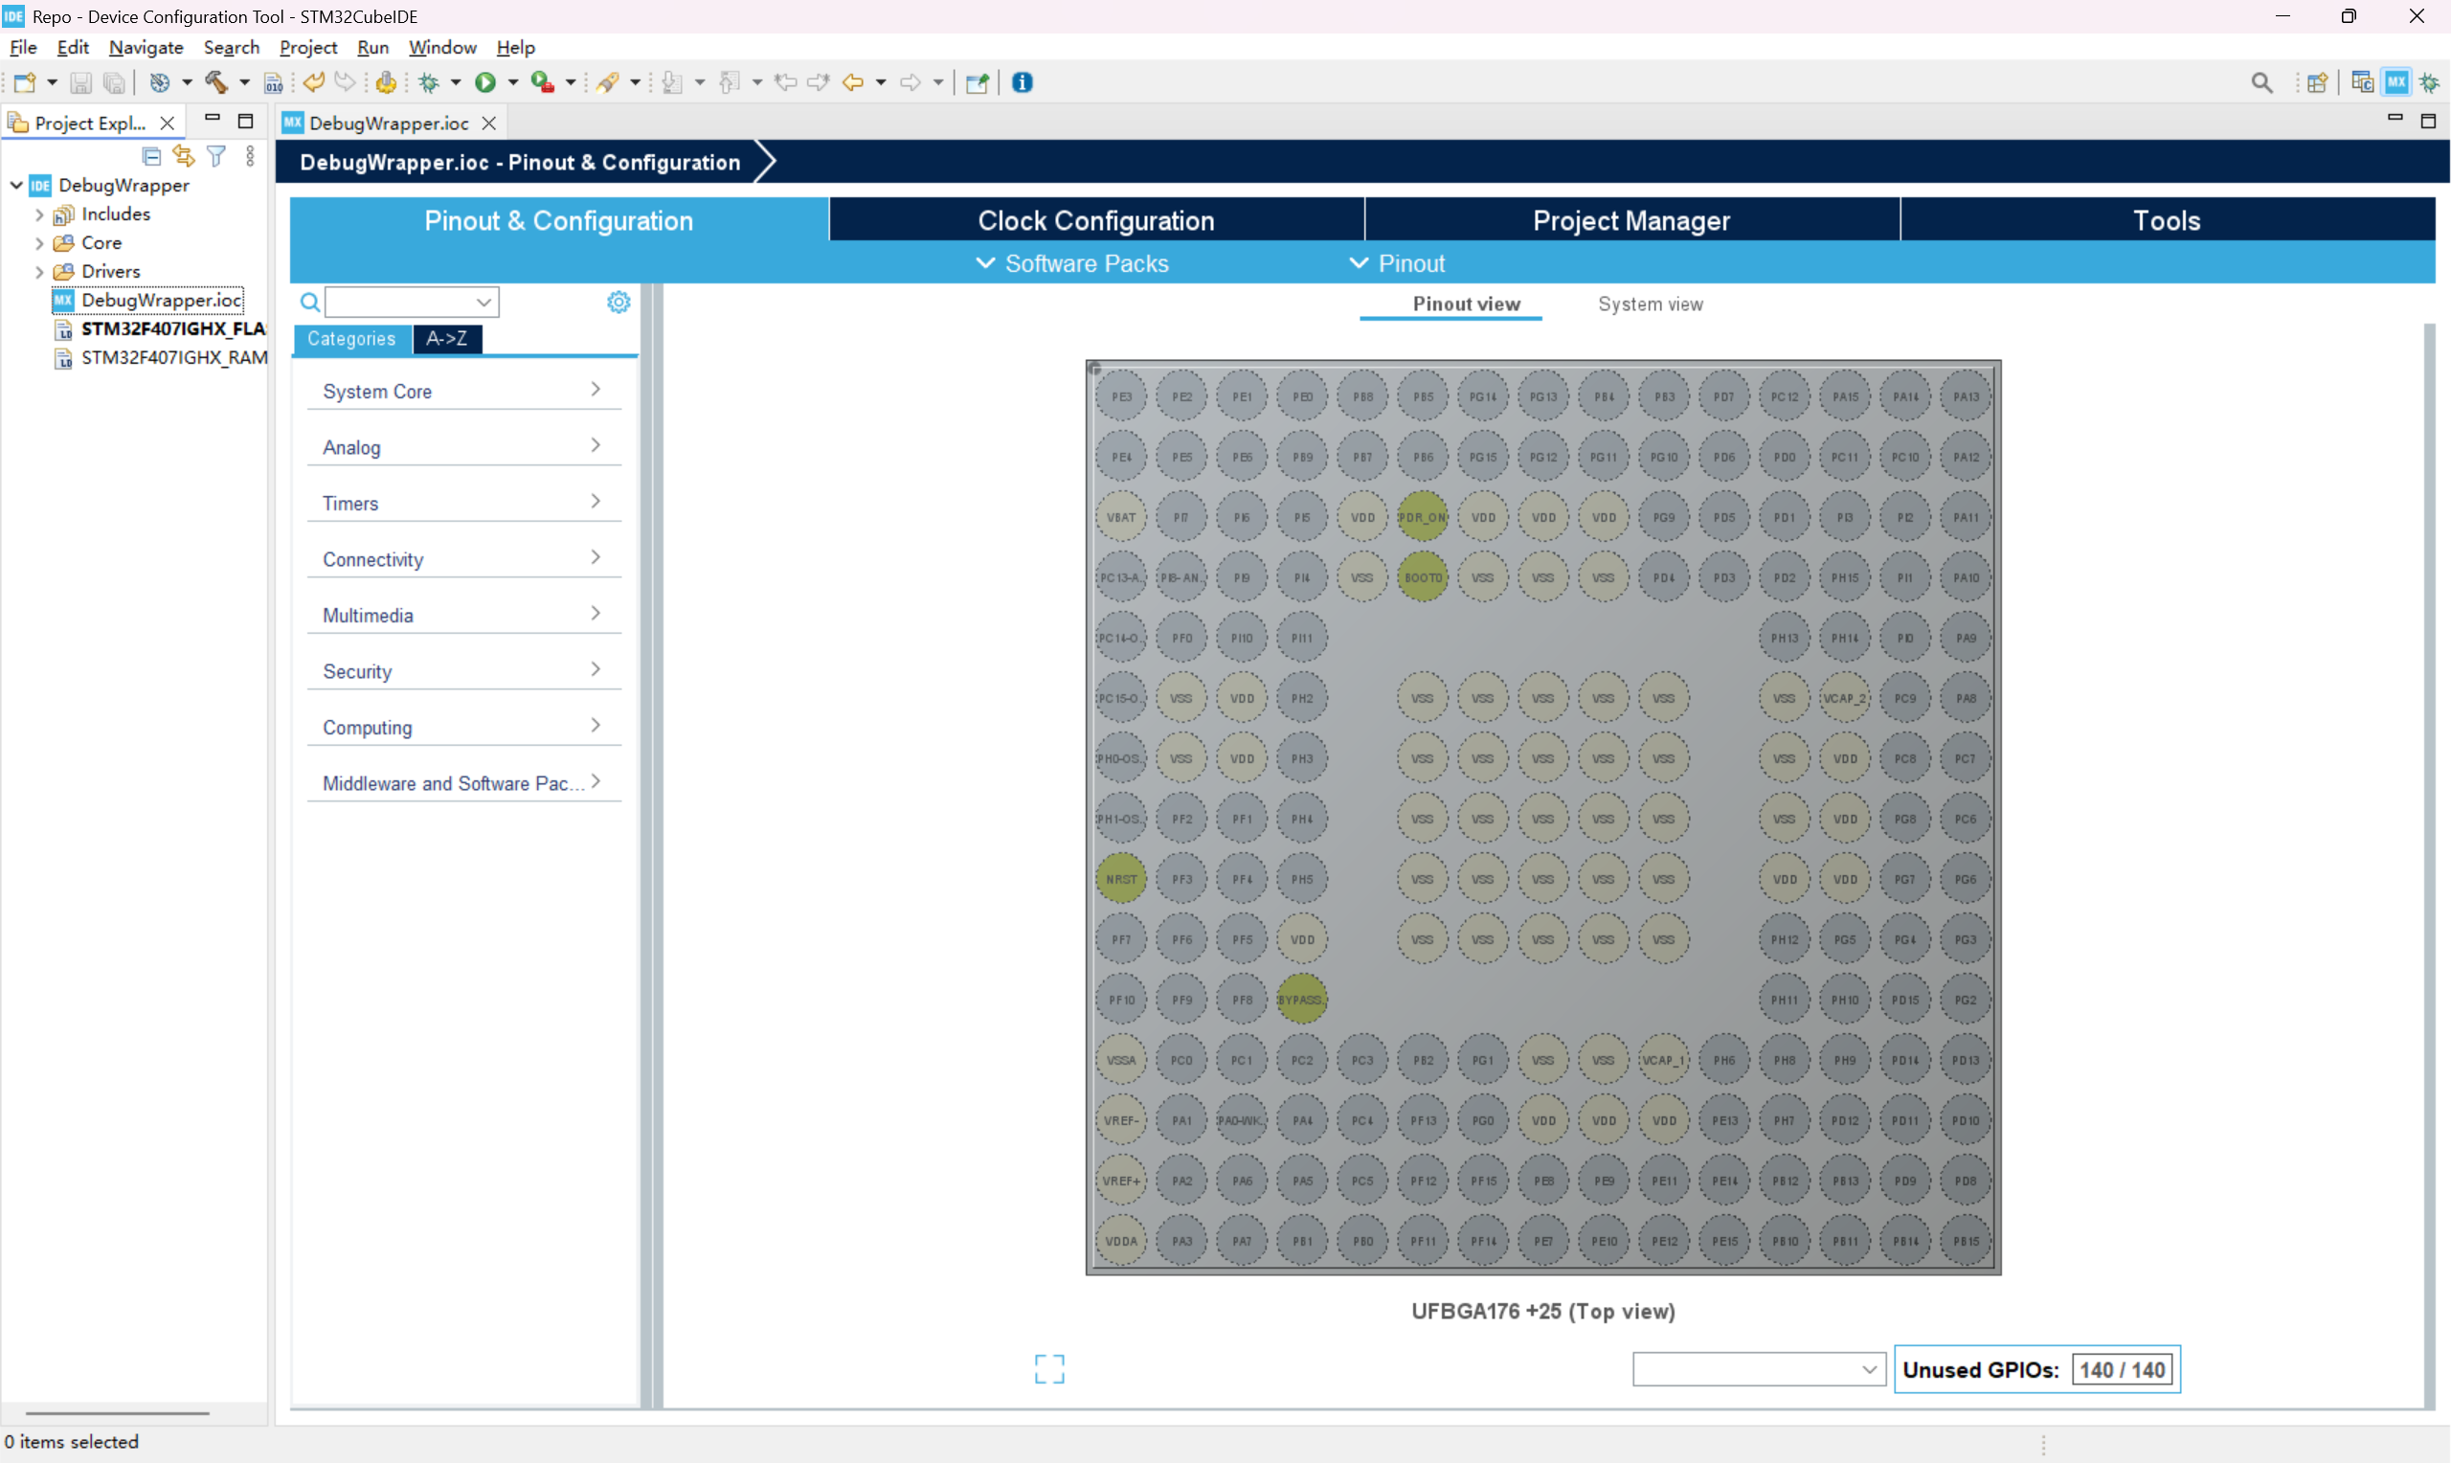Open the pin search dropdown near Unused GPIOs

(x=1758, y=1369)
